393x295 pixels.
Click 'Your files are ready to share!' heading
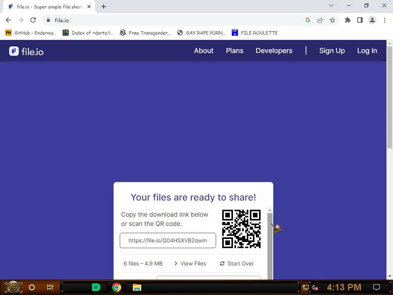193,197
